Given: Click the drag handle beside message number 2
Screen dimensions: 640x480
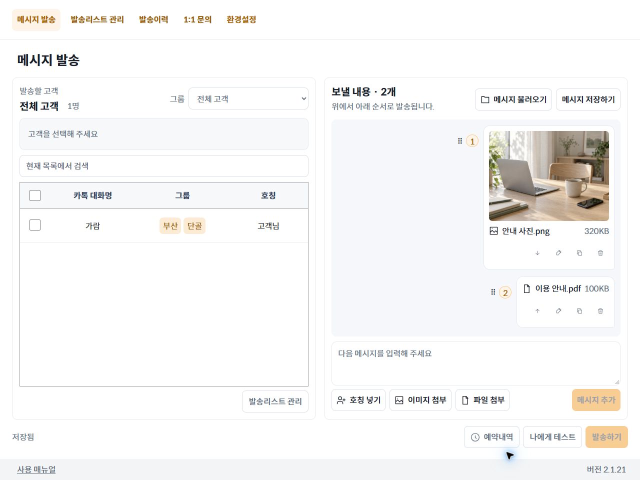Looking at the screenshot, I should [x=493, y=292].
